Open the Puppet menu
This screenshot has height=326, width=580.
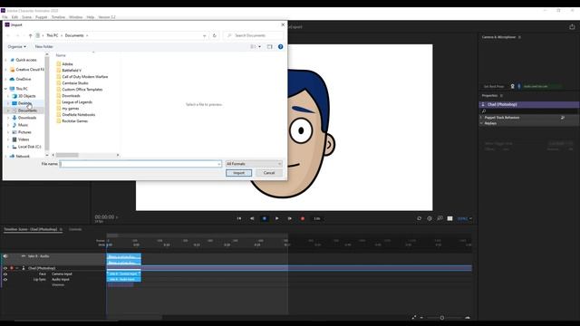tap(41, 17)
